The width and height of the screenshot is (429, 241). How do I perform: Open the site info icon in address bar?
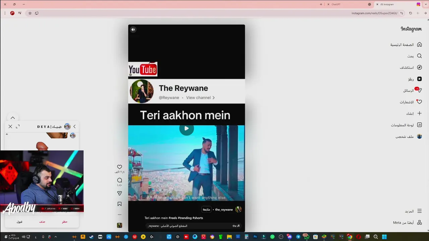402,13
